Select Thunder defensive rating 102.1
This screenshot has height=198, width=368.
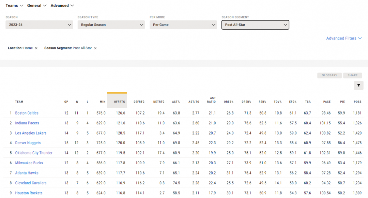click(140, 153)
